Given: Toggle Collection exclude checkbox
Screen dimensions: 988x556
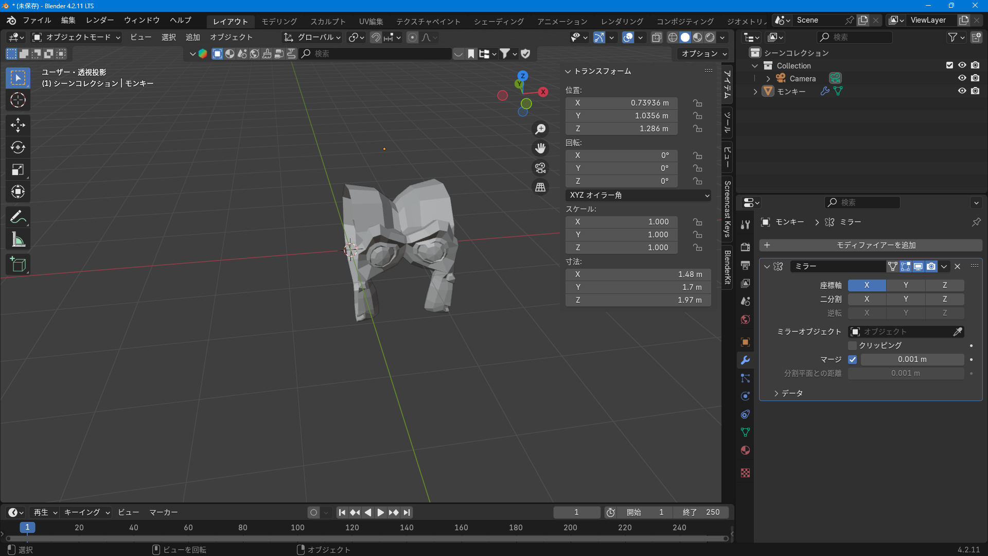Looking at the screenshot, I should point(949,65).
